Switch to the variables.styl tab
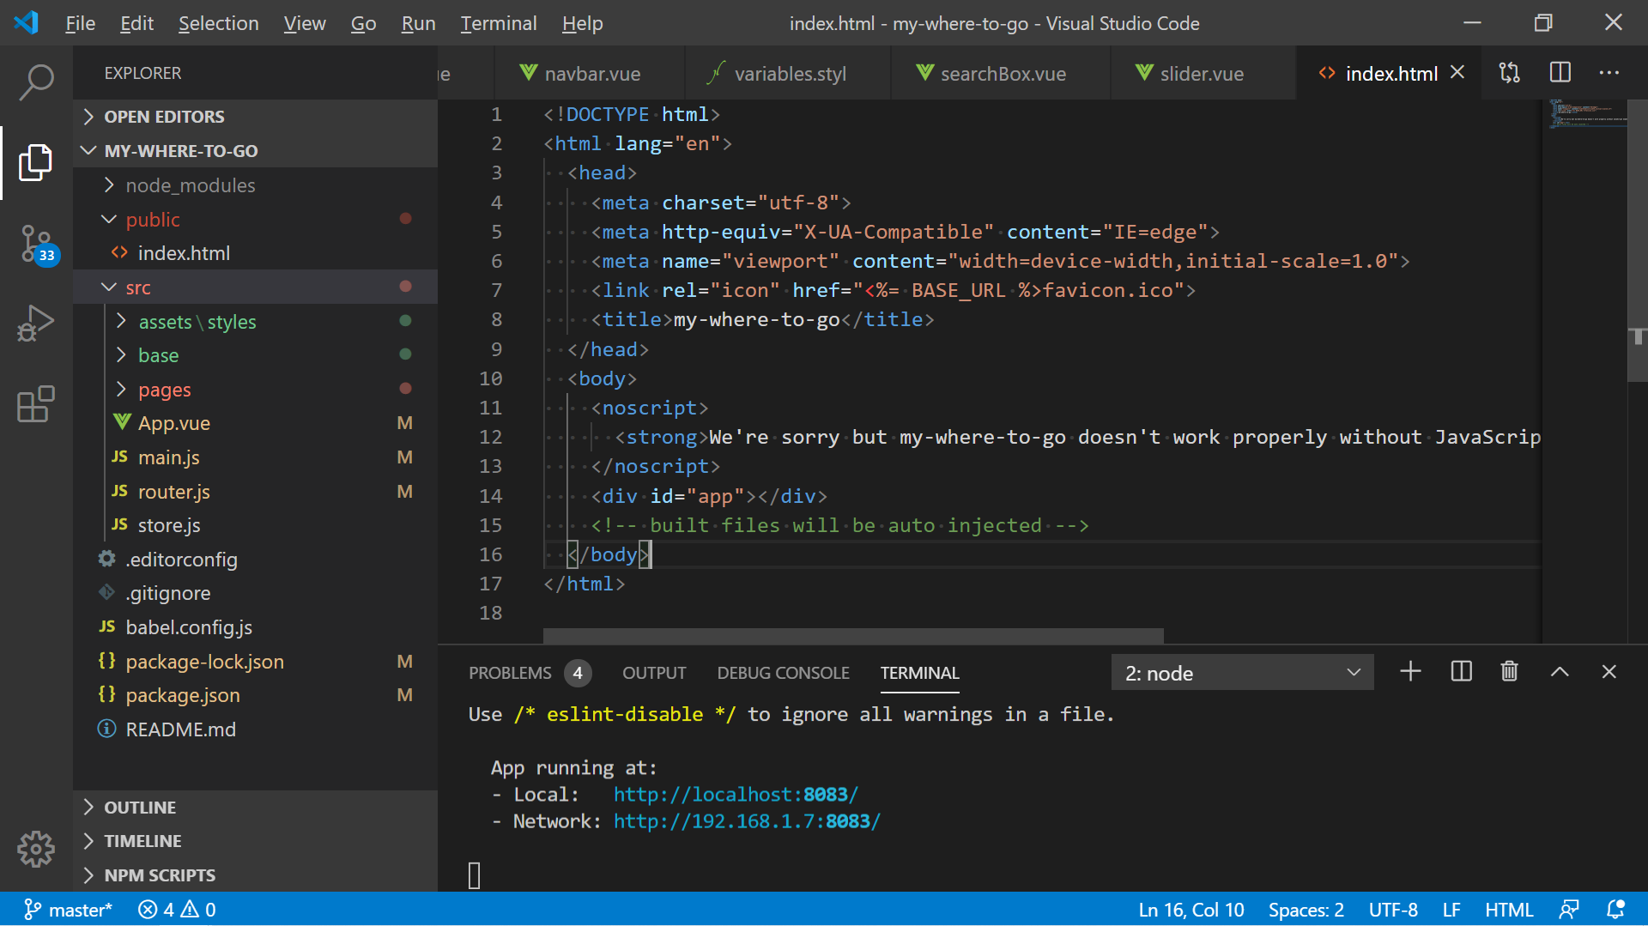The image size is (1648, 926). click(788, 74)
